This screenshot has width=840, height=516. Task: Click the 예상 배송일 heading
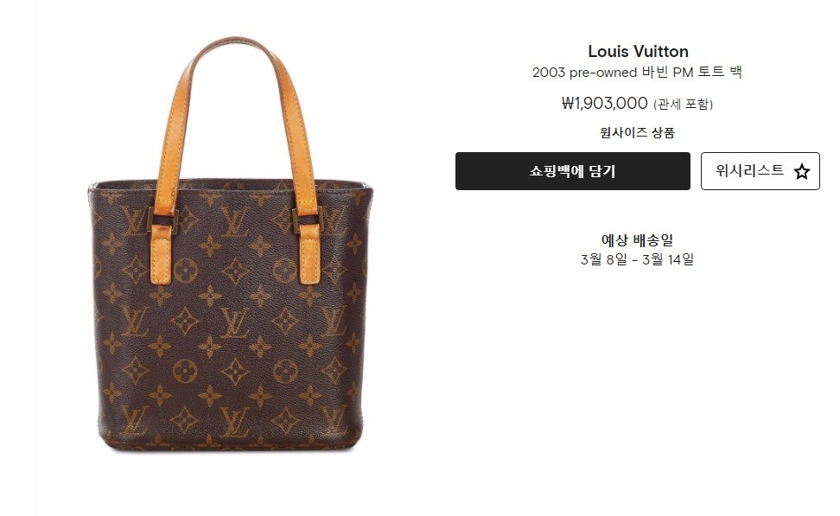point(637,240)
